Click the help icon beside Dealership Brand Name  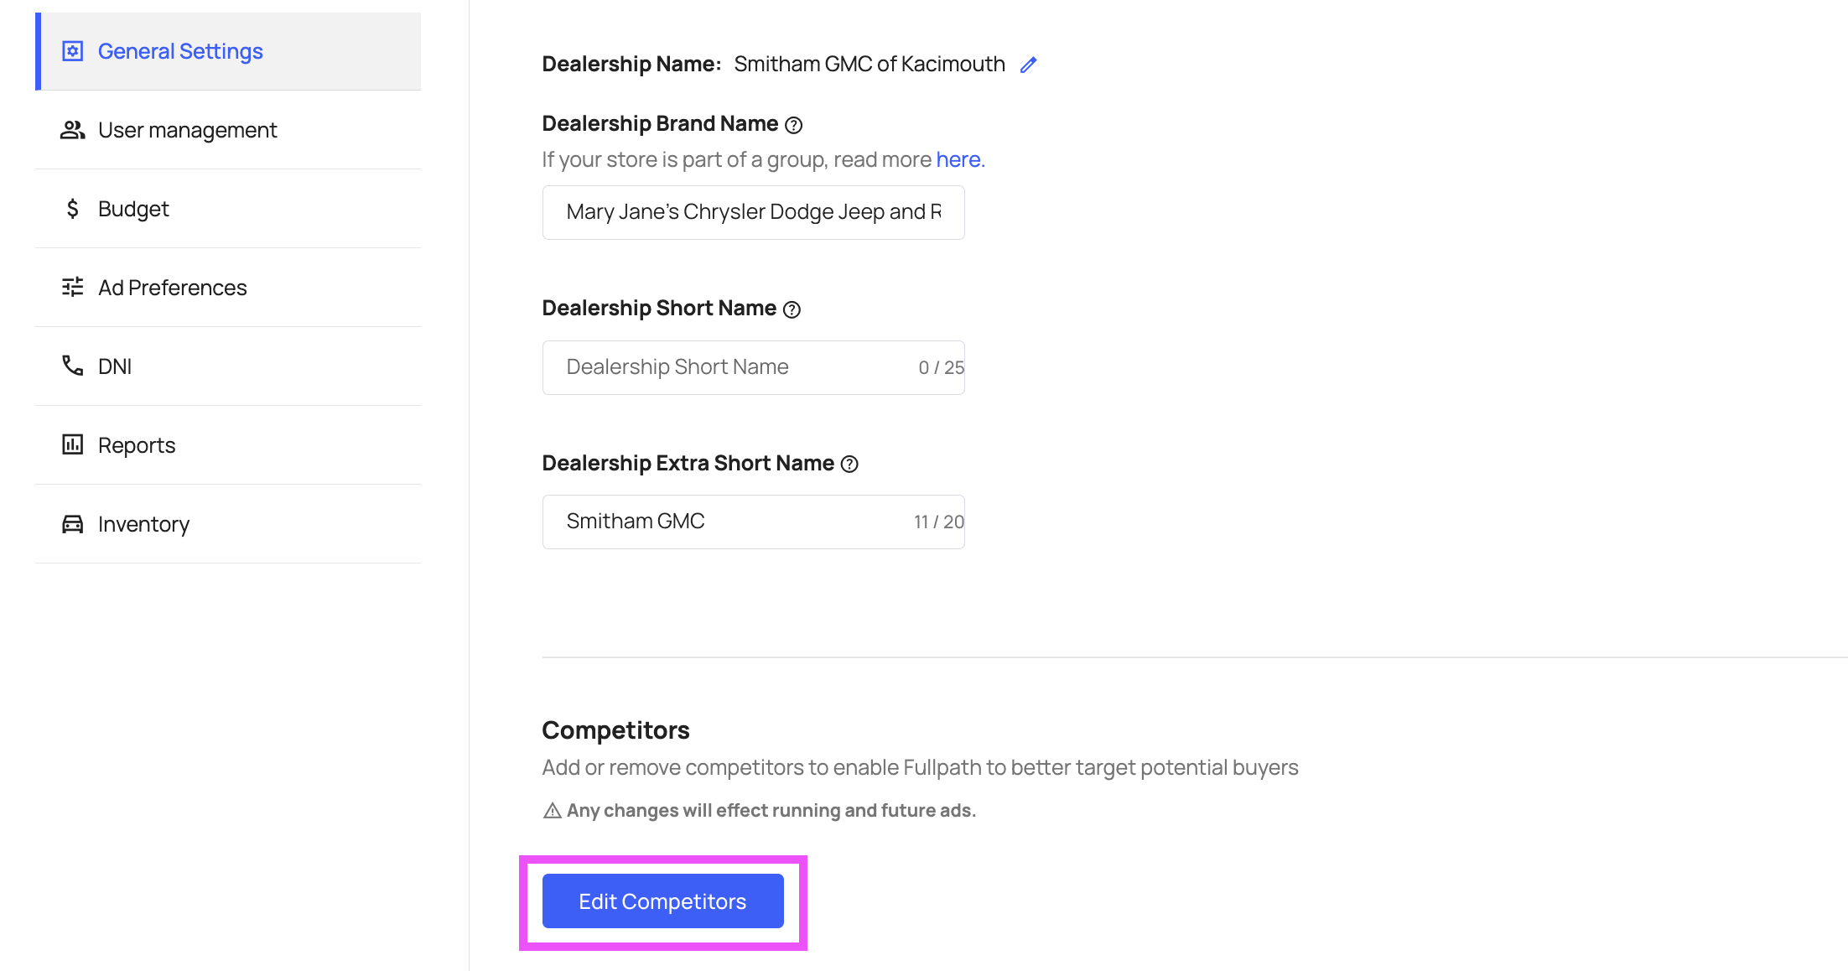click(793, 125)
